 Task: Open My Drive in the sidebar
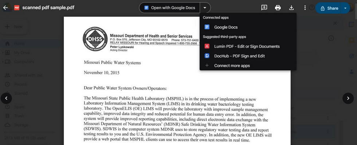coord(22,52)
